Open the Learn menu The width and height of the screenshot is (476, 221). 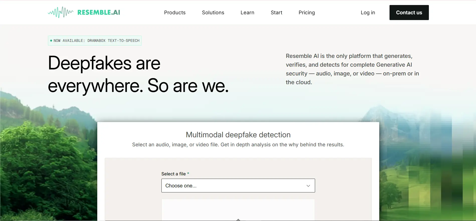click(x=247, y=13)
